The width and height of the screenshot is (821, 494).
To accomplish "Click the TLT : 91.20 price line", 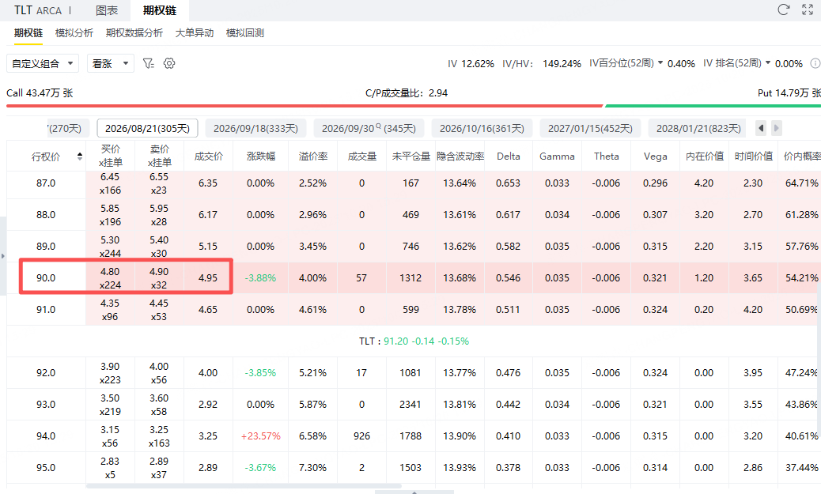I will (x=414, y=341).
